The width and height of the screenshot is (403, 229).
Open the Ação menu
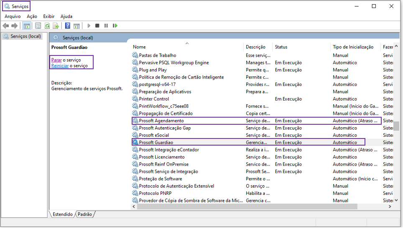point(32,16)
